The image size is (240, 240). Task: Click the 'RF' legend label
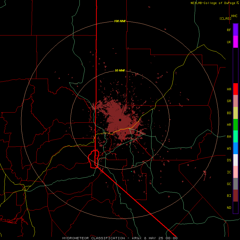pyautogui.click(x=229, y=30)
